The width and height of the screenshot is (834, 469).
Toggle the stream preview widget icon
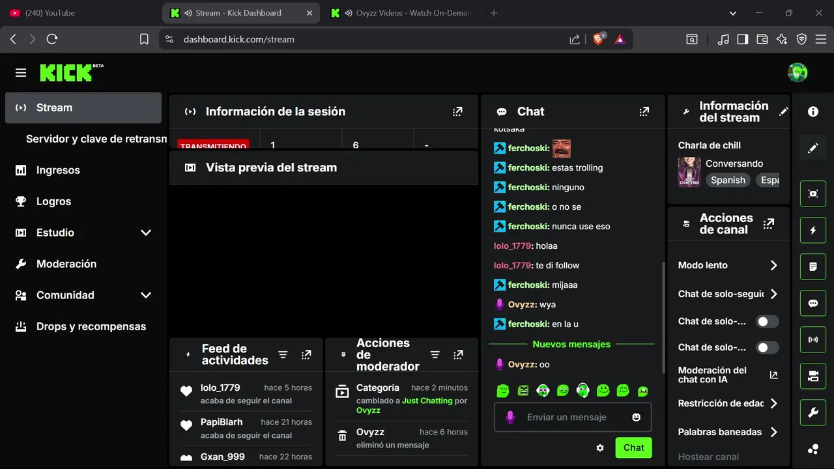[813, 193]
